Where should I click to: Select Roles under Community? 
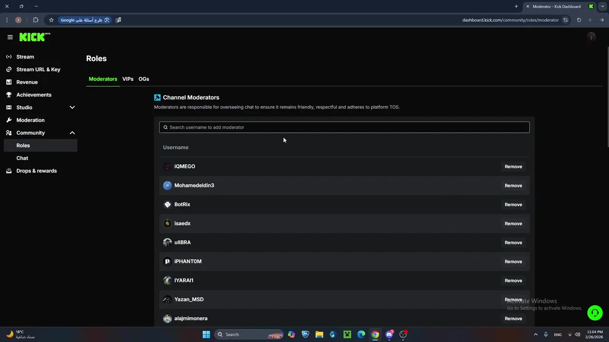point(40,145)
